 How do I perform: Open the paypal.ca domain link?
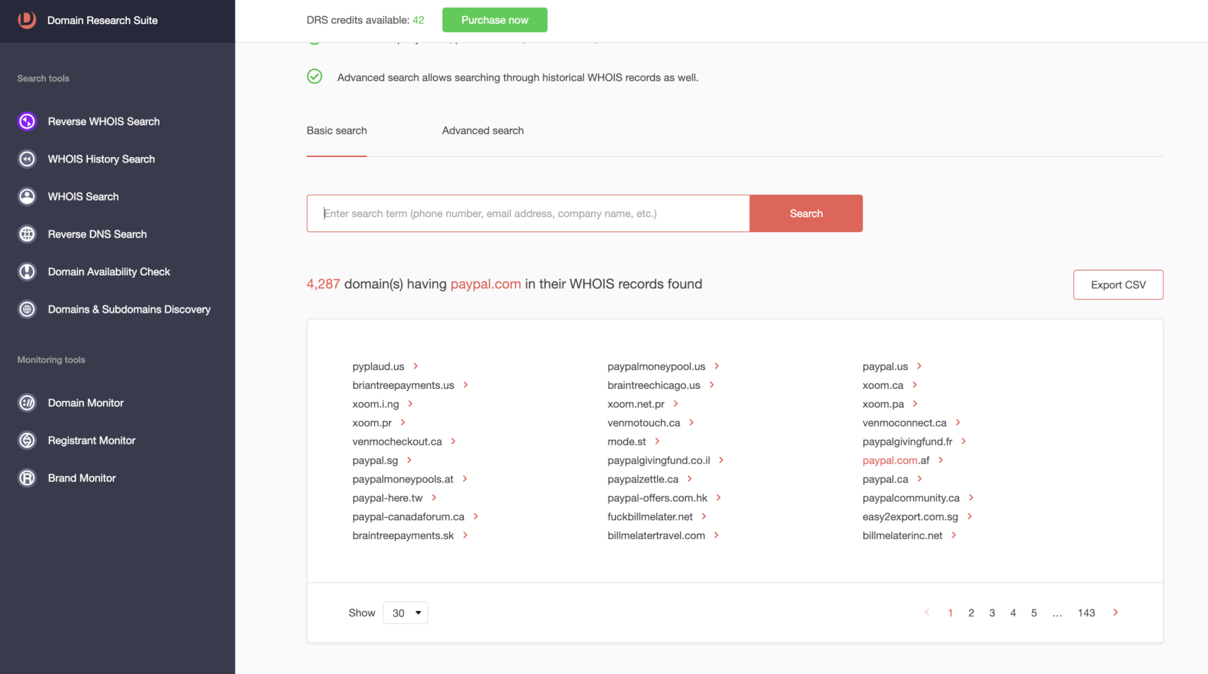885,479
